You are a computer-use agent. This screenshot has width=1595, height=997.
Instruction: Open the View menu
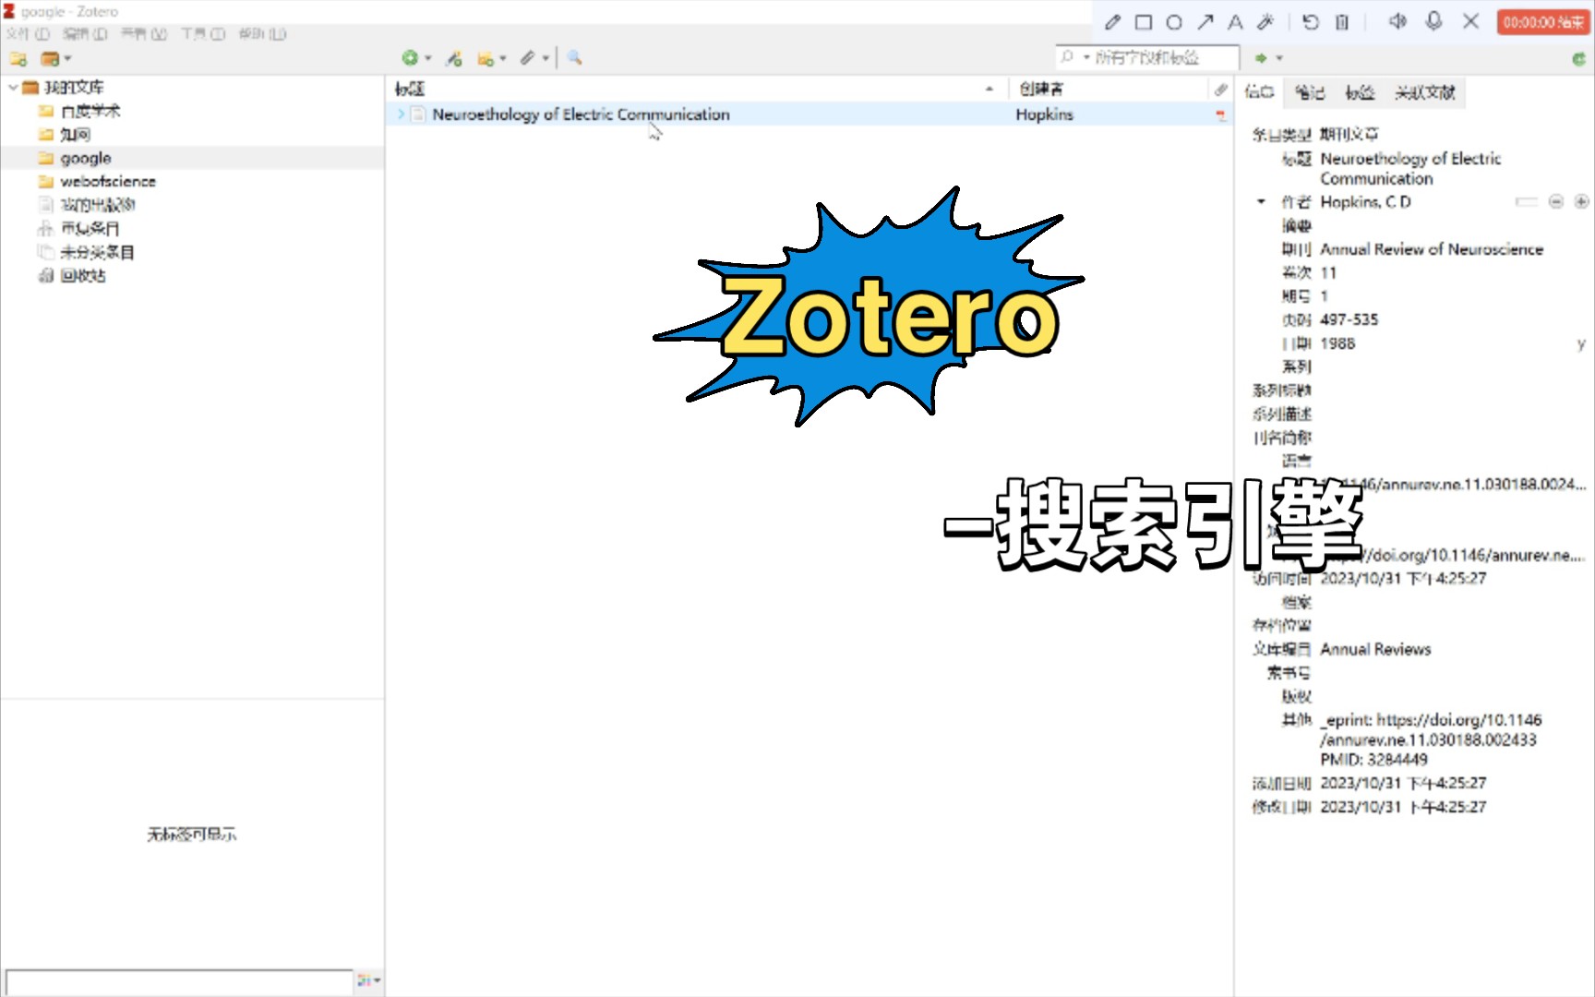coord(144,34)
